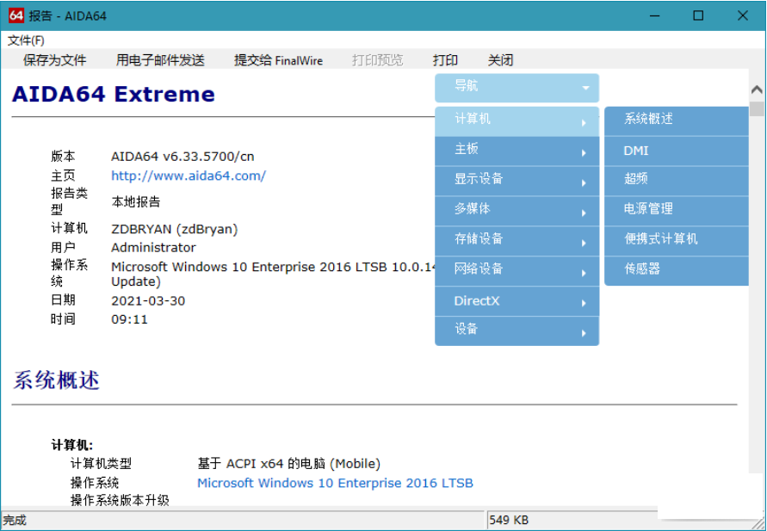
Task: Open the 文件(F) menu
Action: pos(25,39)
